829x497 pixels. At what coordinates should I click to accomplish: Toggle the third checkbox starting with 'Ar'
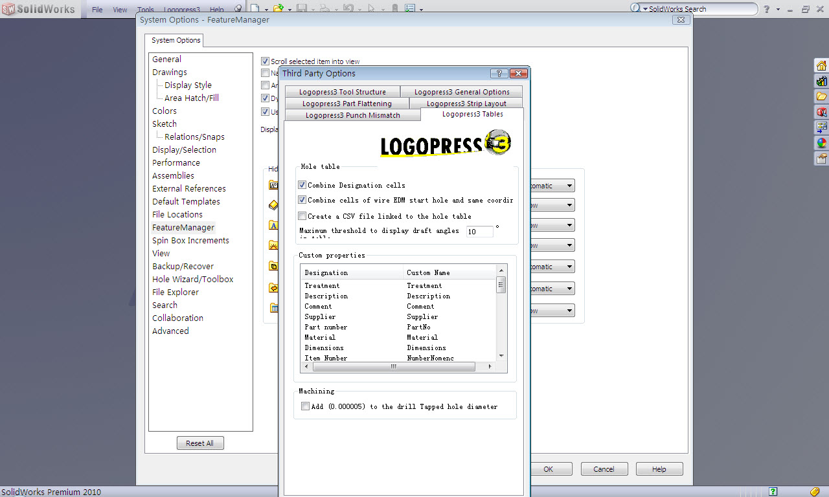coord(265,85)
